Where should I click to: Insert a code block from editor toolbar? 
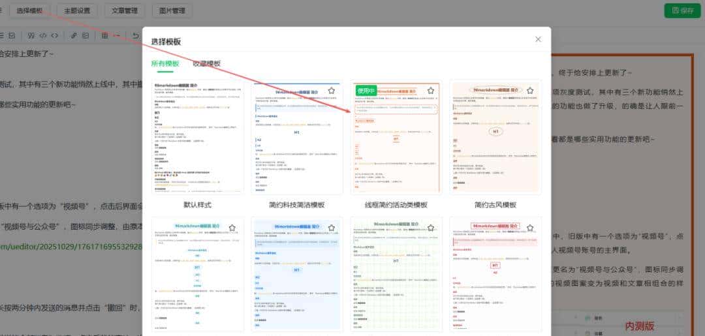coord(54,35)
